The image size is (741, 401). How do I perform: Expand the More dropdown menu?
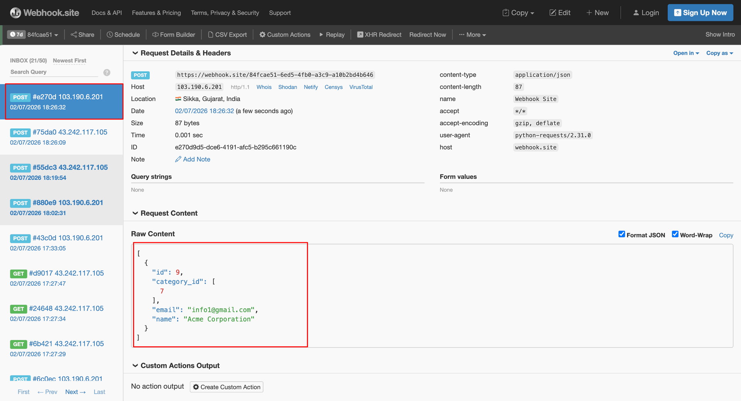472,35
